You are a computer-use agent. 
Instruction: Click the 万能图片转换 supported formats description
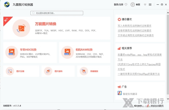click(x=66, y=32)
